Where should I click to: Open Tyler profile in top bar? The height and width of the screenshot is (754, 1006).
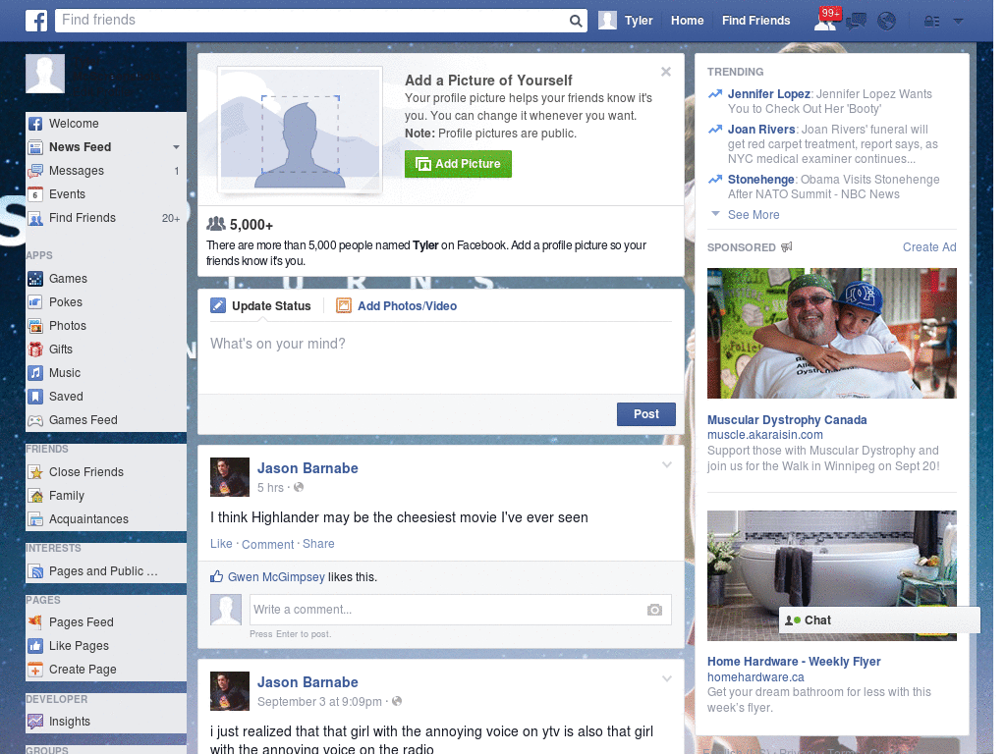pos(626,21)
